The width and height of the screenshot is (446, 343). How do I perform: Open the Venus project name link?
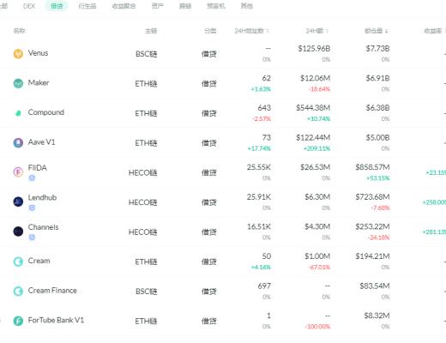(38, 53)
